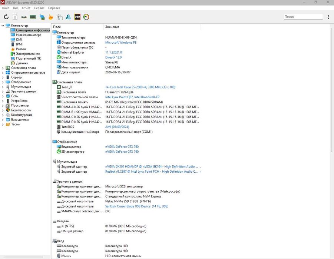Expand the Мультимедиа tree node

(x=3, y=87)
